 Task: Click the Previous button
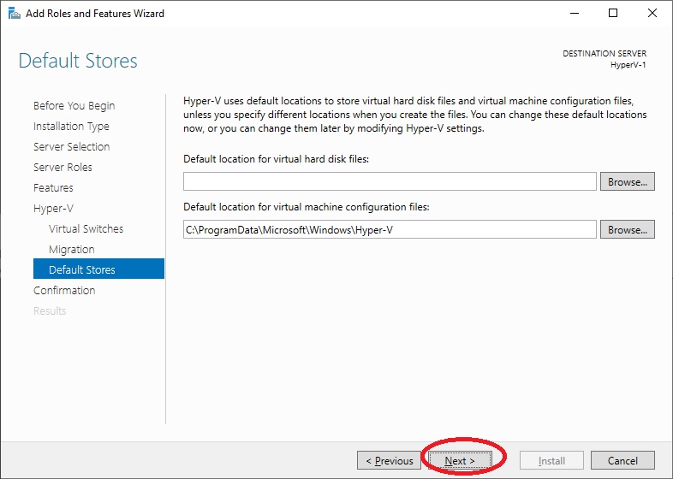coord(389,460)
